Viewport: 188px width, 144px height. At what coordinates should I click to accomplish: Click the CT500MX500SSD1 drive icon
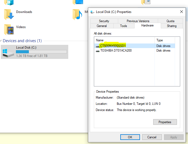[x=98, y=46]
